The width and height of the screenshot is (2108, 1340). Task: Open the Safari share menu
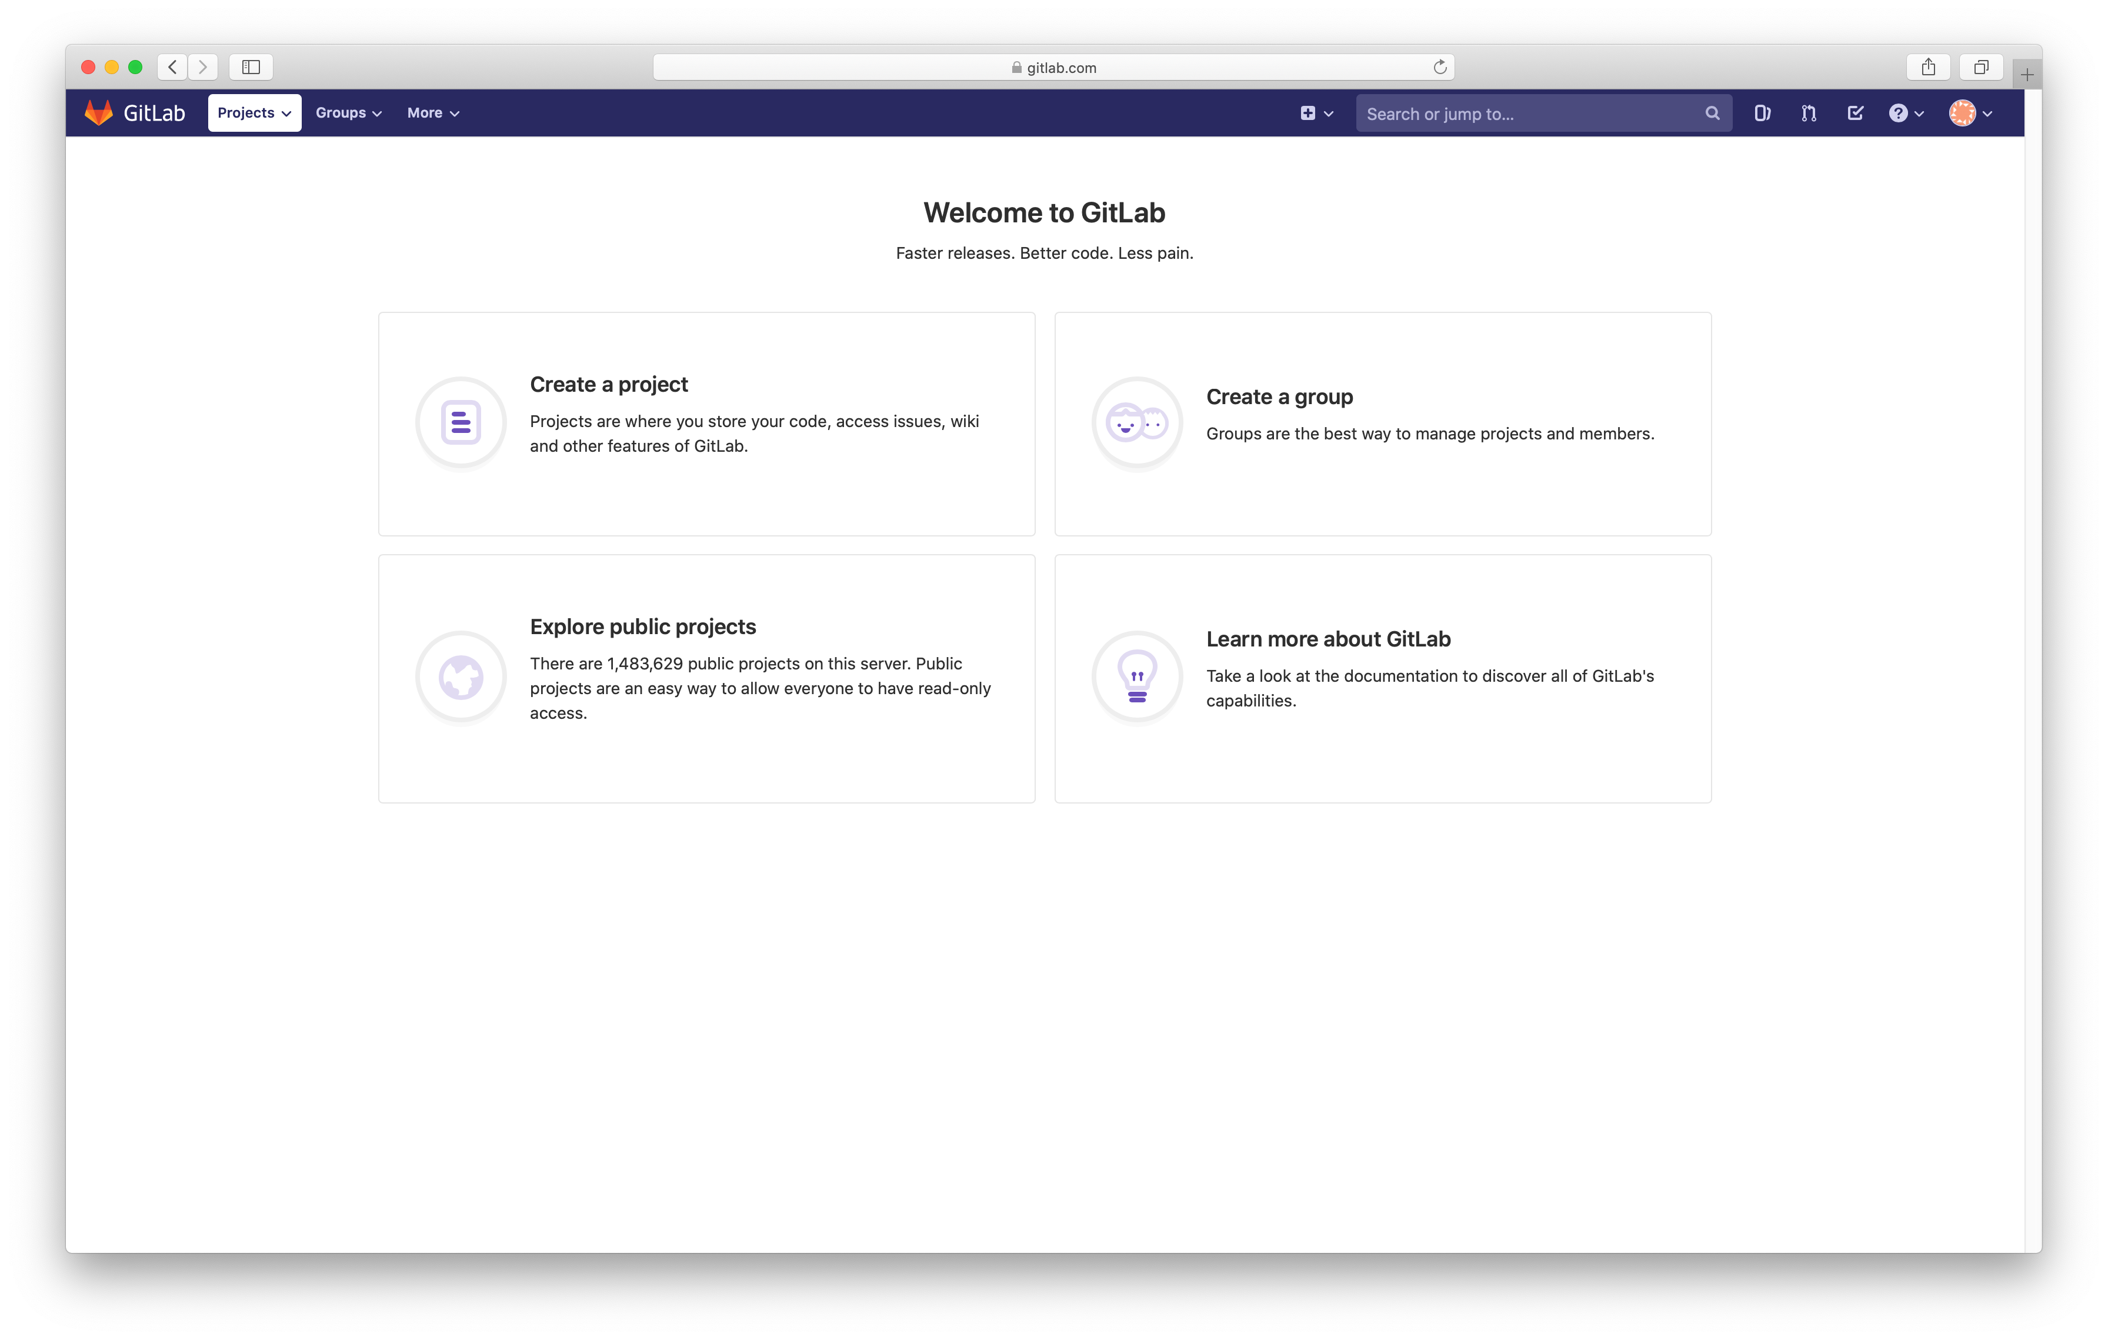click(1927, 66)
